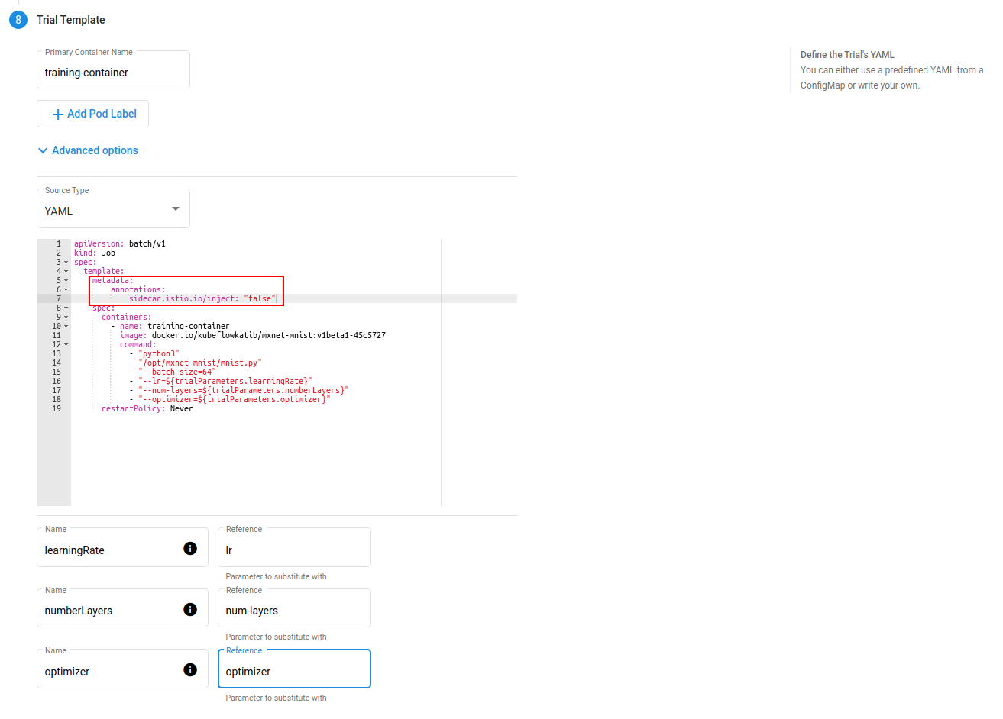Fold the containers block at line 9
This screenshot has width=1003, height=719.
tap(66, 318)
